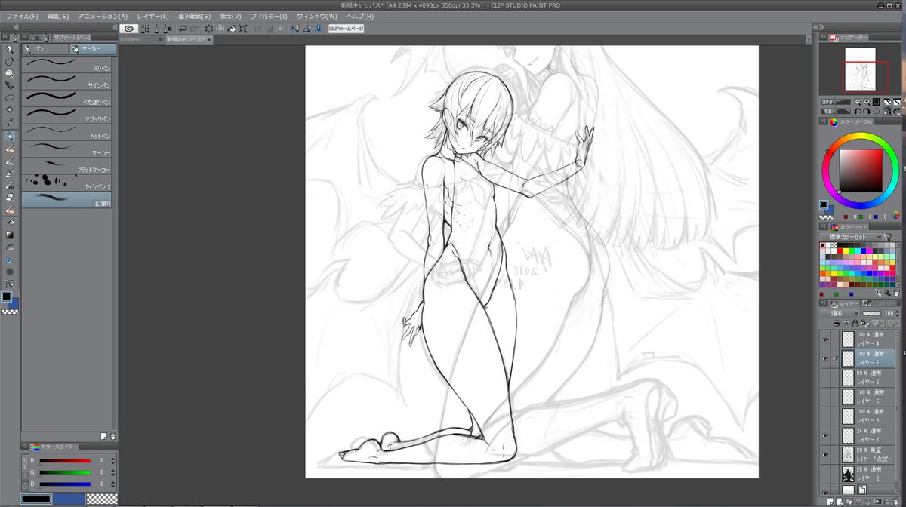Open layer blend mode 通常 dropdown

[840, 313]
